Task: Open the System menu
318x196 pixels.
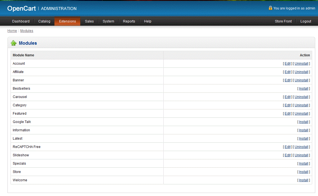Action: pos(108,21)
